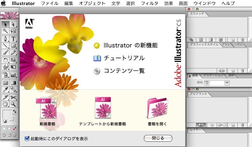The width and height of the screenshot is (252, 147).
Task: Select the Pencil tool
Action: (x=13, y=52)
